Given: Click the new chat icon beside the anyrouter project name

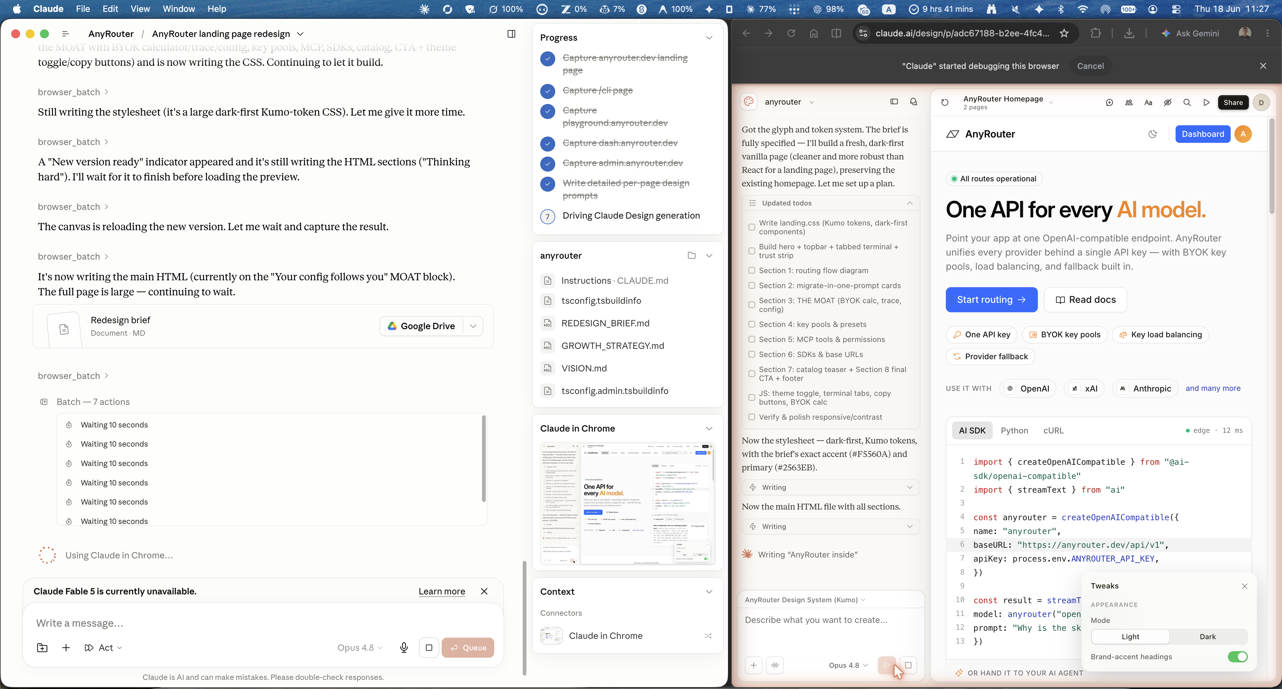Looking at the screenshot, I should click(914, 101).
